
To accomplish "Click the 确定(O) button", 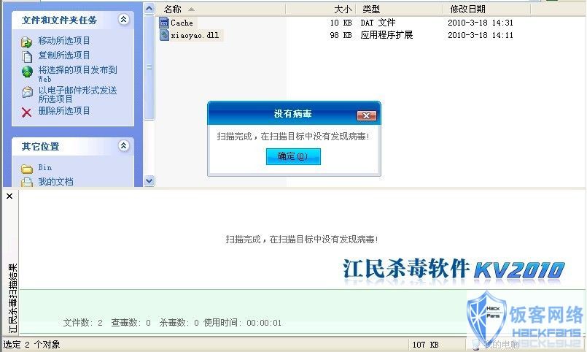I will (293, 156).
